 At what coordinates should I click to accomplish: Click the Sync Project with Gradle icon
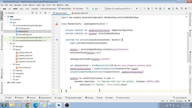click(169, 9)
